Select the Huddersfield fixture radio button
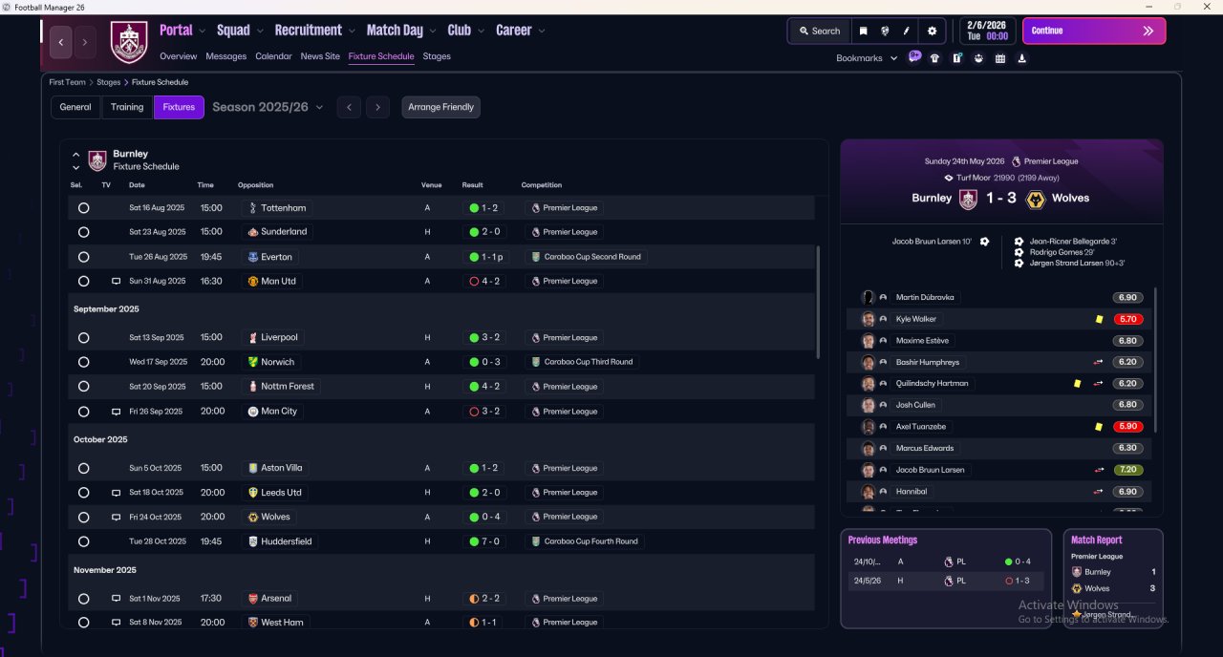 click(x=83, y=541)
